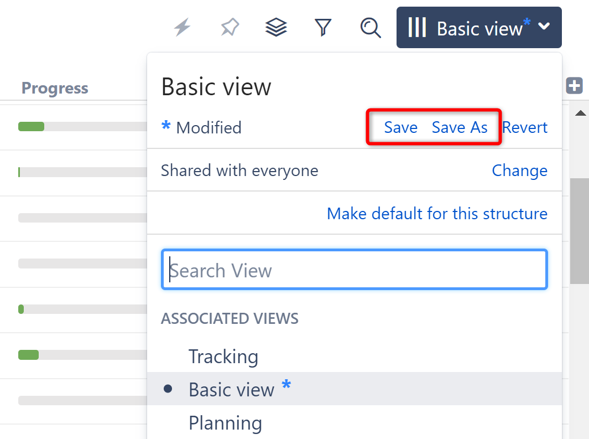Click the green progress bar in first row
The height and width of the screenshot is (439, 589).
pos(32,126)
